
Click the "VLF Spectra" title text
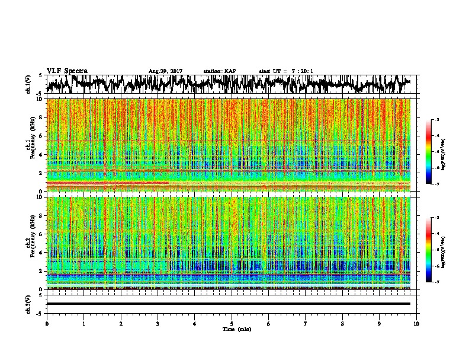coord(67,71)
